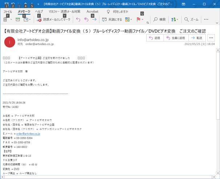
Task: Click 迷惑メールとしてマーク button
Action: point(54,19)
